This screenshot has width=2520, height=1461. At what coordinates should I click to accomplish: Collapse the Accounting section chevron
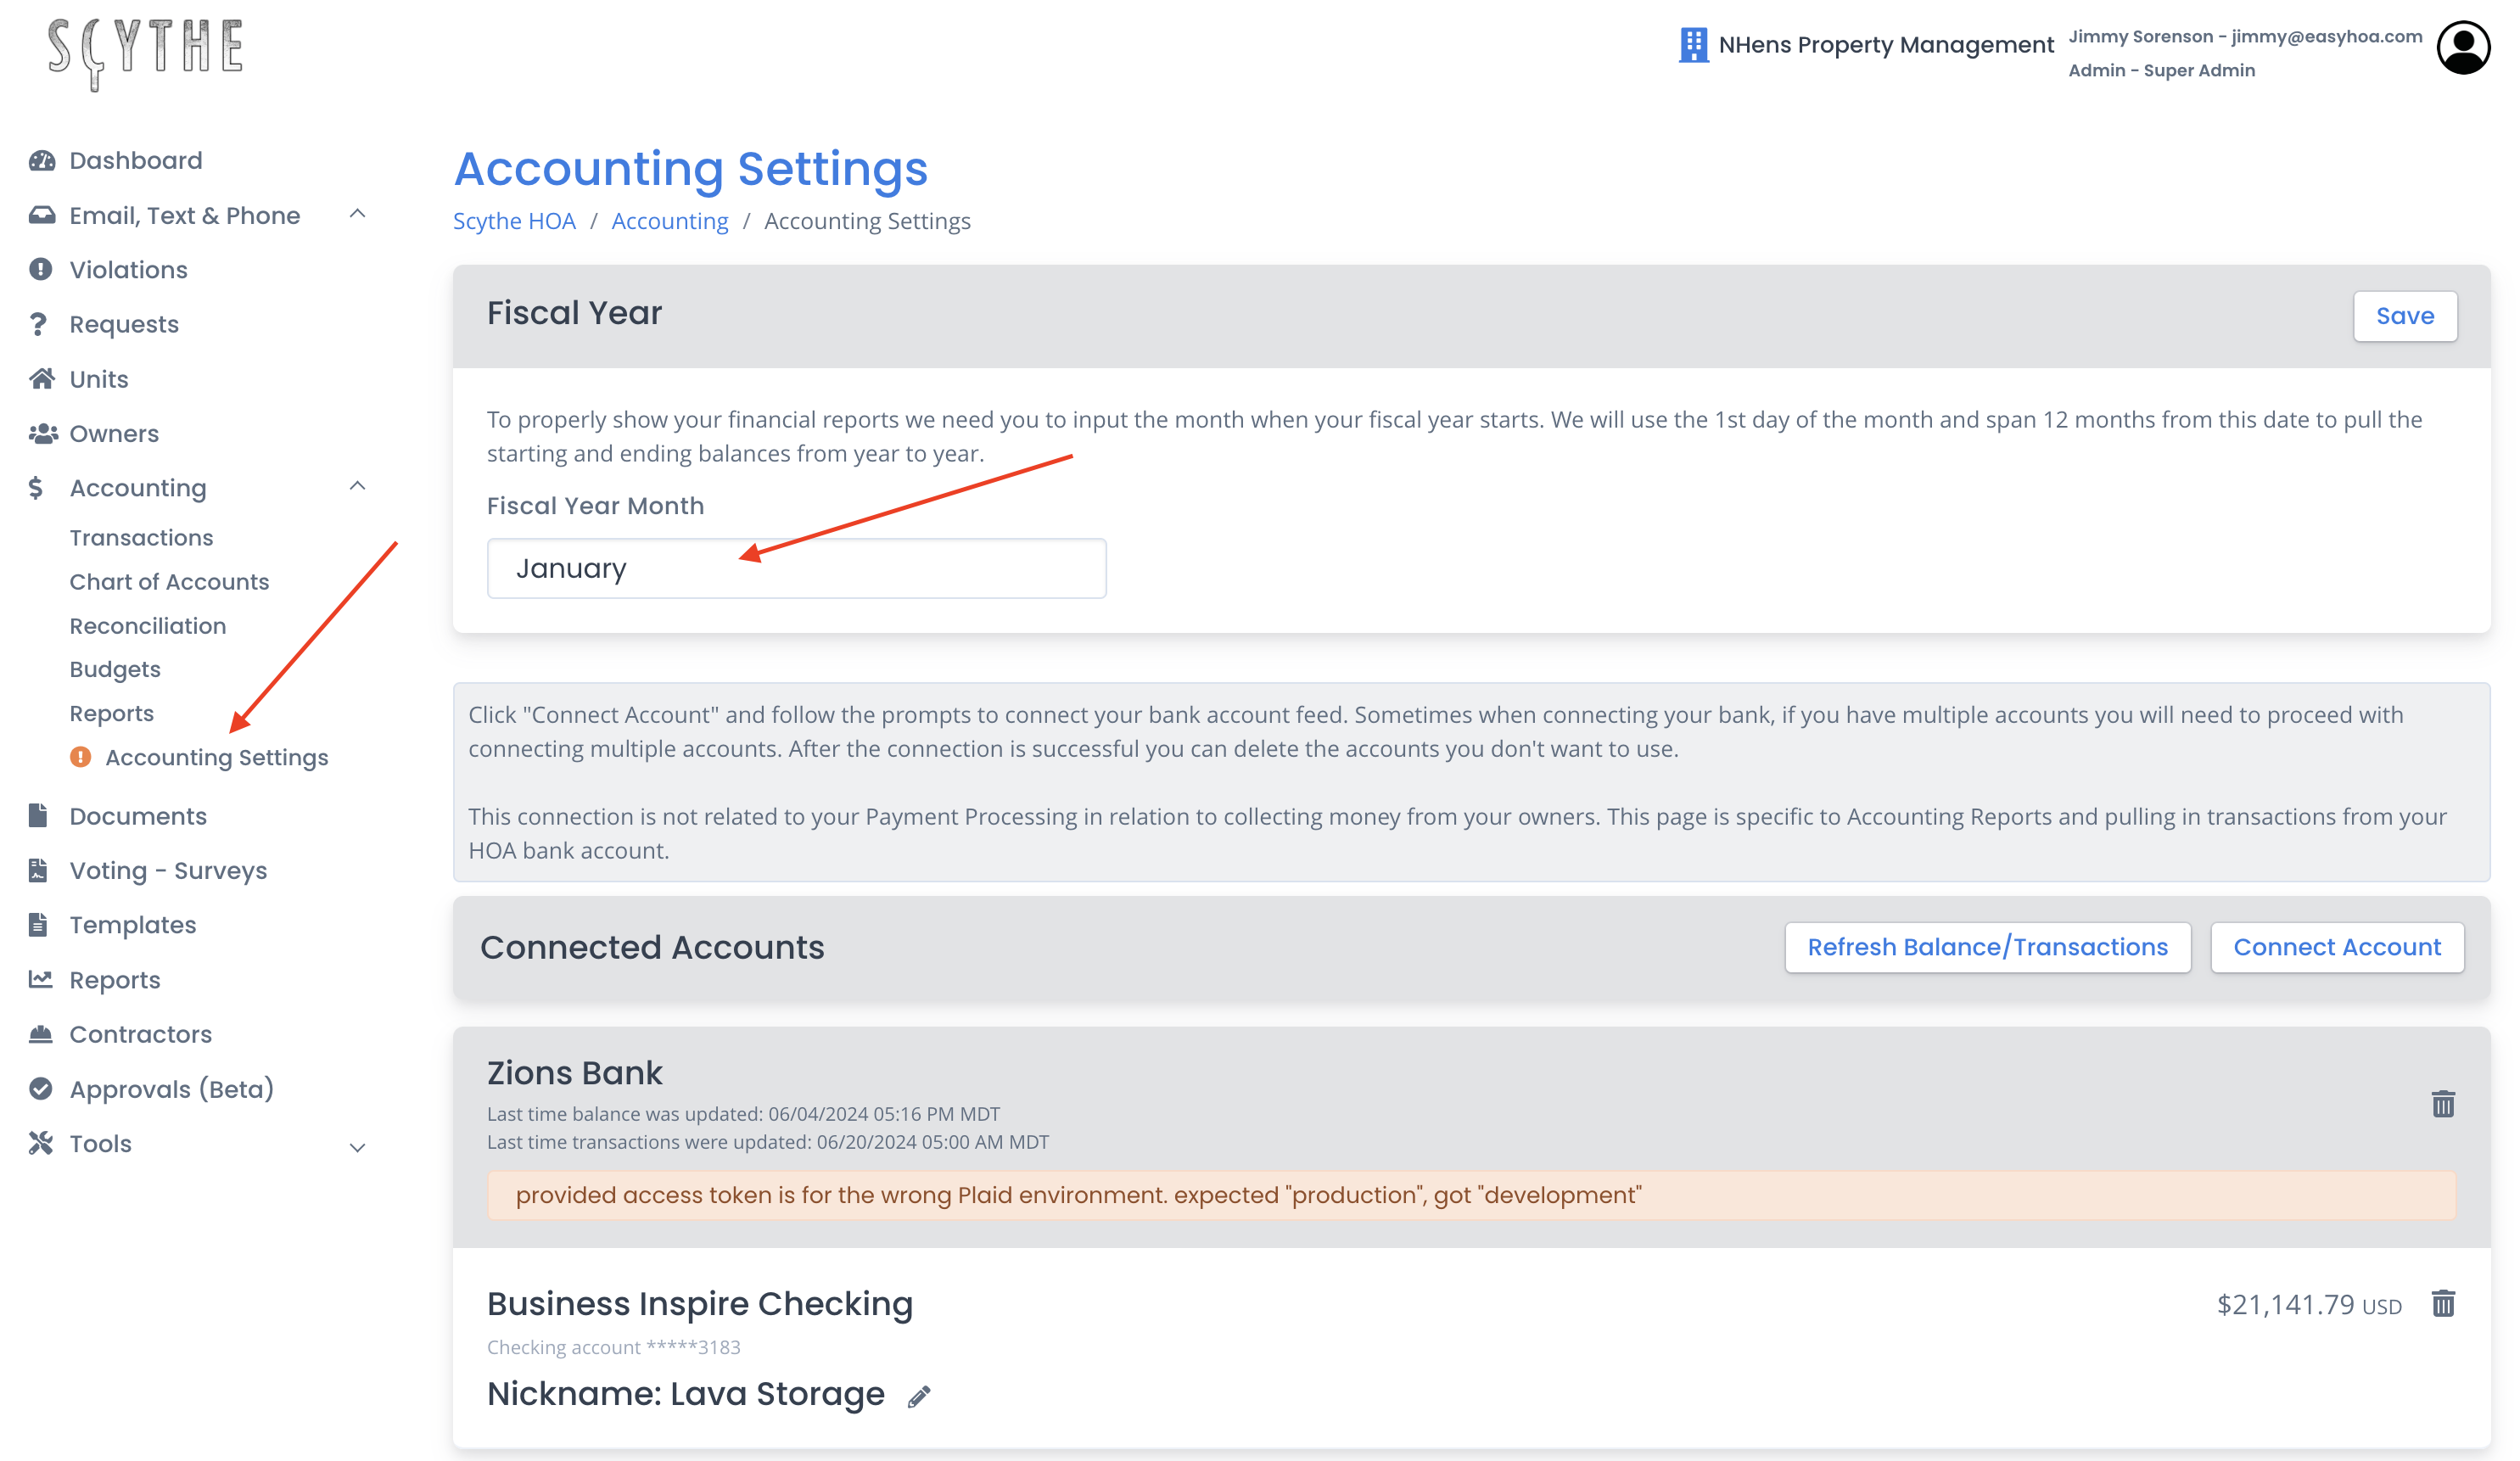357,486
